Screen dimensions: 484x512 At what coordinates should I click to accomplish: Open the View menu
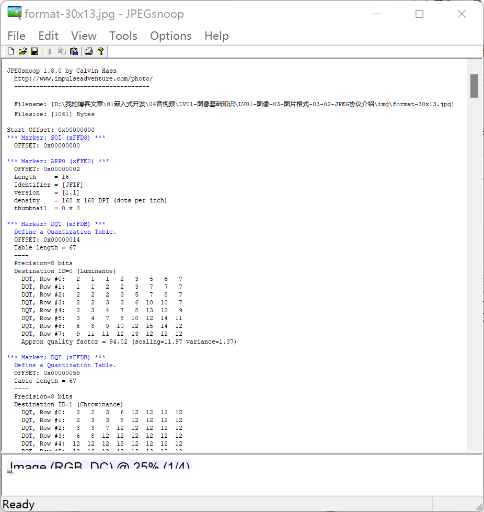point(84,36)
